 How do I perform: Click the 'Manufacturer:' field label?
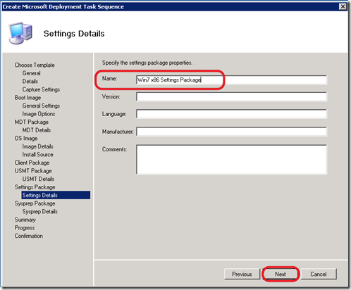pos(118,132)
